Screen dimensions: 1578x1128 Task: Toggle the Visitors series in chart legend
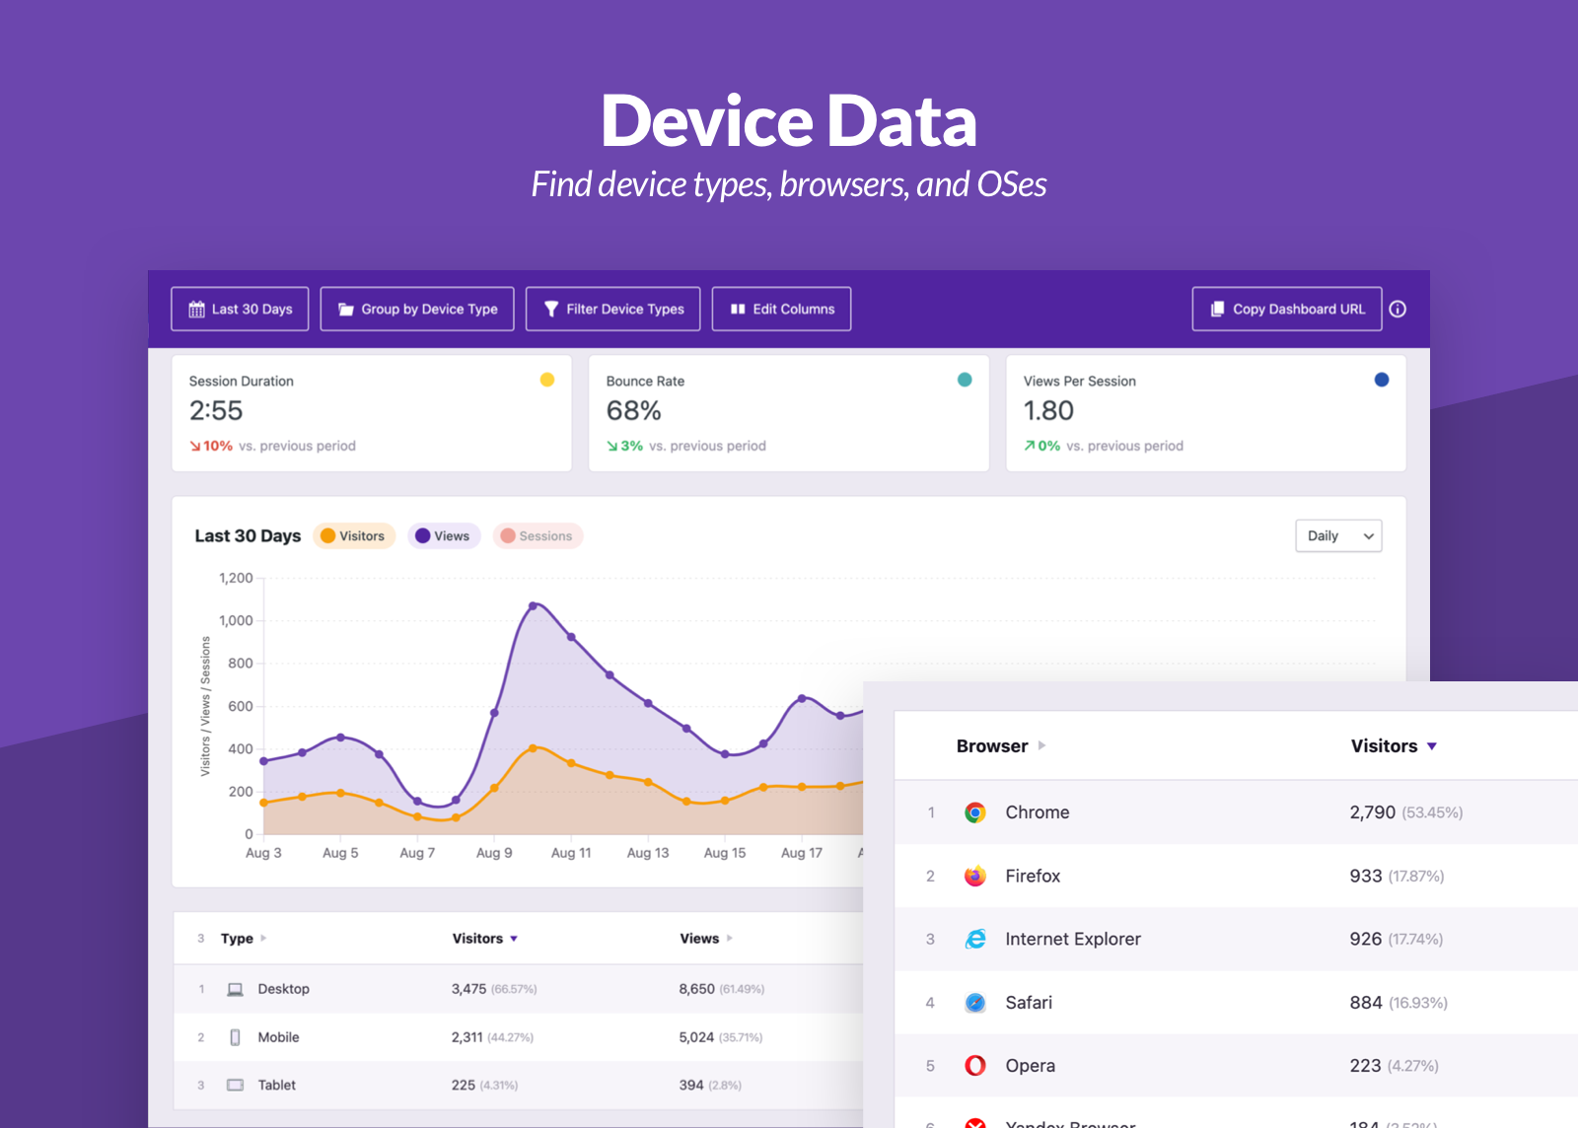pos(354,535)
